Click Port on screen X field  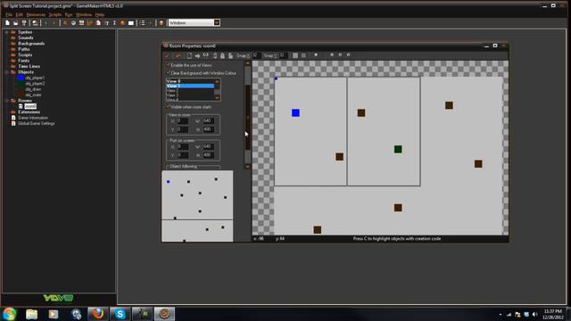183,146
